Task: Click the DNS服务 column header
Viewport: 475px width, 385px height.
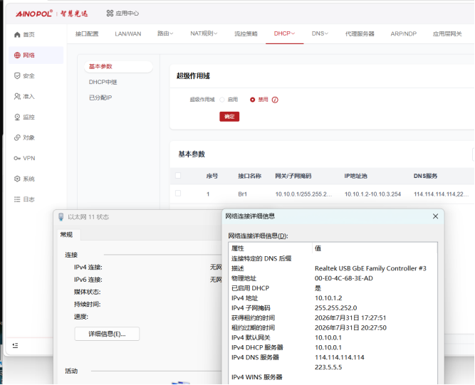Action: tap(425, 176)
